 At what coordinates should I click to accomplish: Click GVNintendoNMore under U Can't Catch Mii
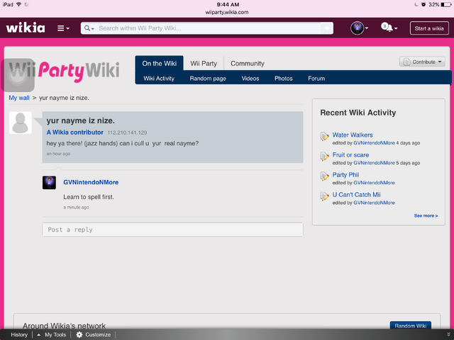tap(374, 203)
